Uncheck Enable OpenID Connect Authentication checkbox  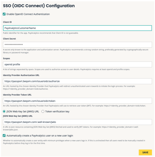point(4,14)
